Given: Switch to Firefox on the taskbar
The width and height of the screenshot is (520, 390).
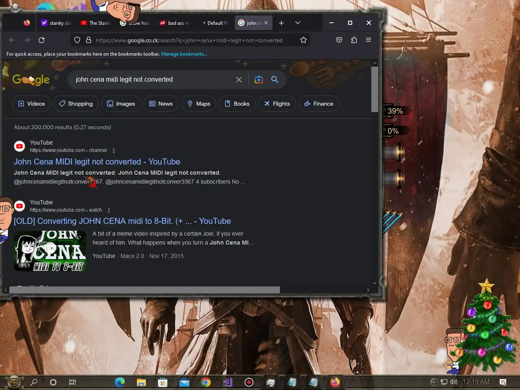Looking at the screenshot, I should point(335,382).
